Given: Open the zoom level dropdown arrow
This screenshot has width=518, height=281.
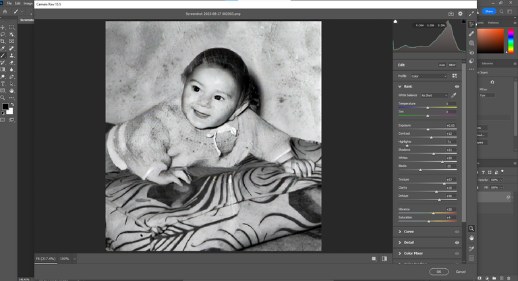Looking at the screenshot, I should click(74, 259).
